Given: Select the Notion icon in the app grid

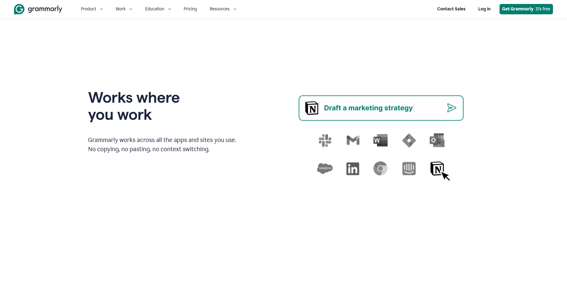Looking at the screenshot, I should (x=437, y=169).
